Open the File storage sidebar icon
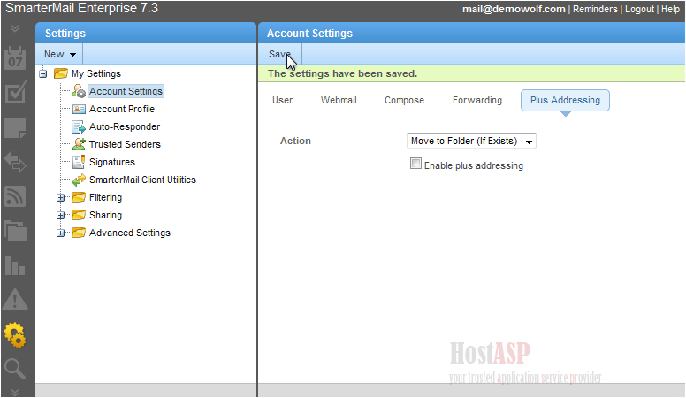 tap(15, 231)
